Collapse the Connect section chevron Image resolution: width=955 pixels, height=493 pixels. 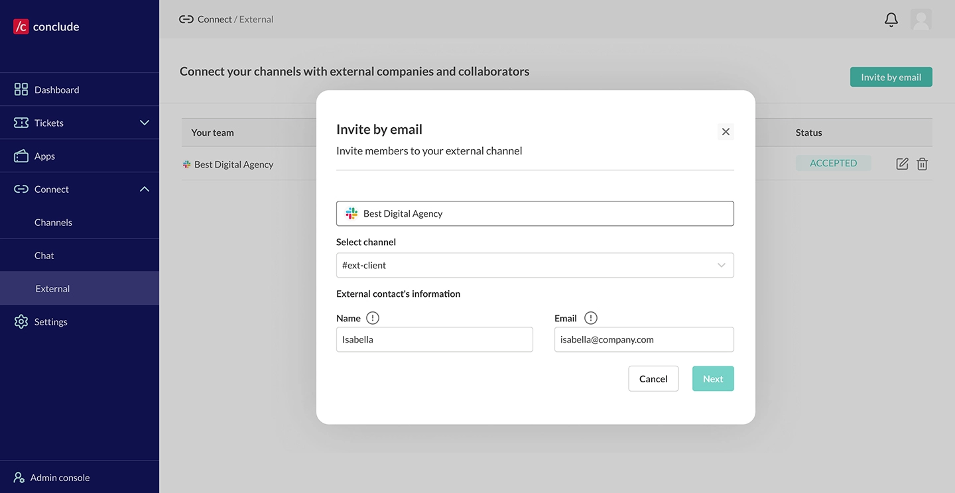pos(145,188)
